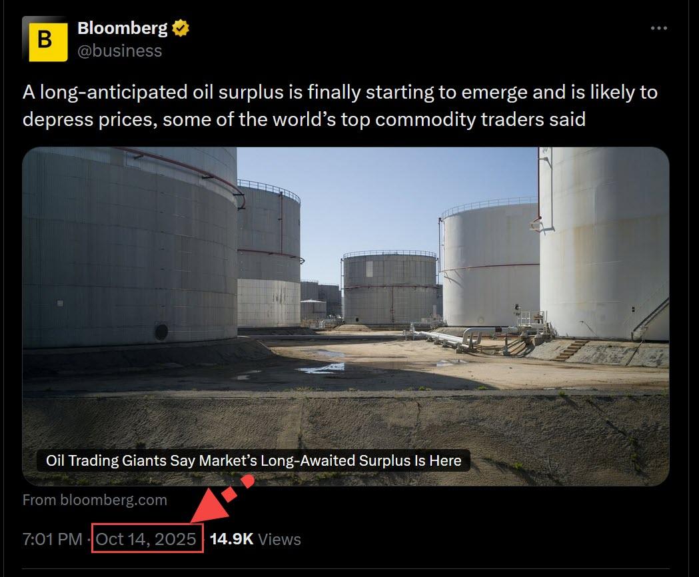Open the 'Oil Trading Giants' headline caption
This screenshot has height=577, width=699.
tap(253, 460)
